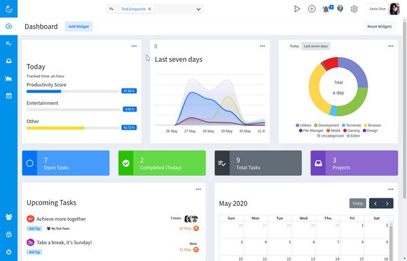
Task: Open the Today widget three-dot menu
Action: [x=134, y=46]
